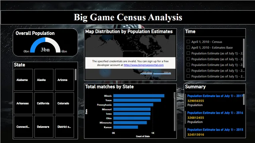The image size is (255, 143).
Task: Click the value 324513016
Action: 196,135
